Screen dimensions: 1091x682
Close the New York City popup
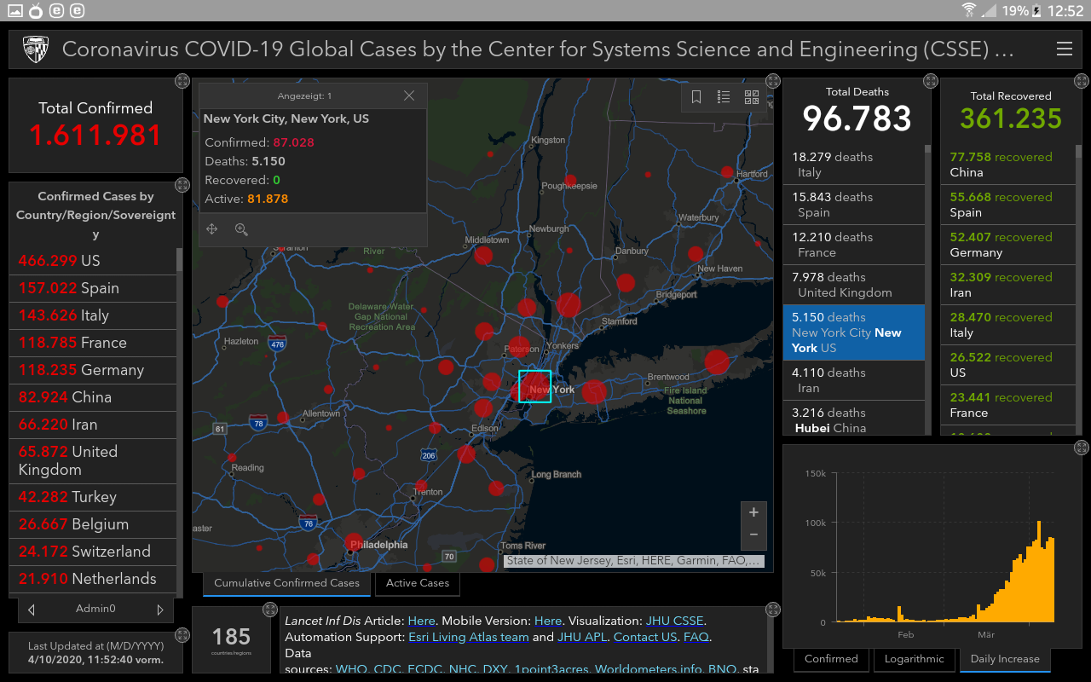point(409,95)
